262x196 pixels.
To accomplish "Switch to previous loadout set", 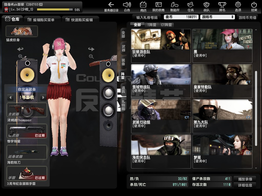I will (x=10, y=97).
